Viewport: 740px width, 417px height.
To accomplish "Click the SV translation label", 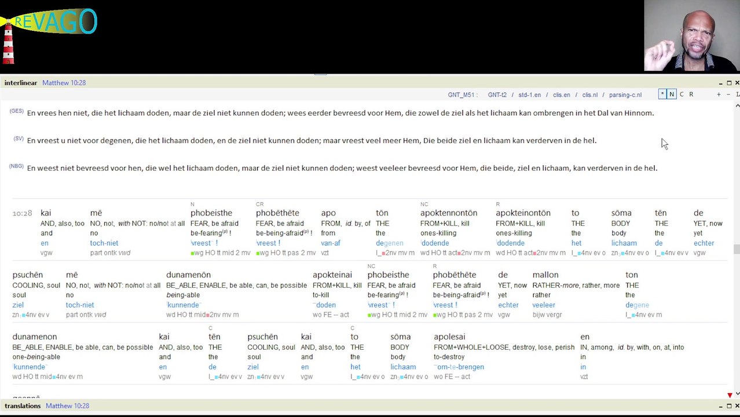I will pyautogui.click(x=18, y=139).
